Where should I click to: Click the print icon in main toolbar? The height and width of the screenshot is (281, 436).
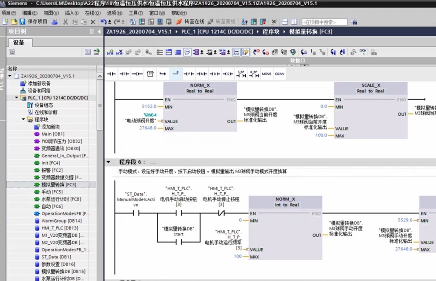coord(54,22)
